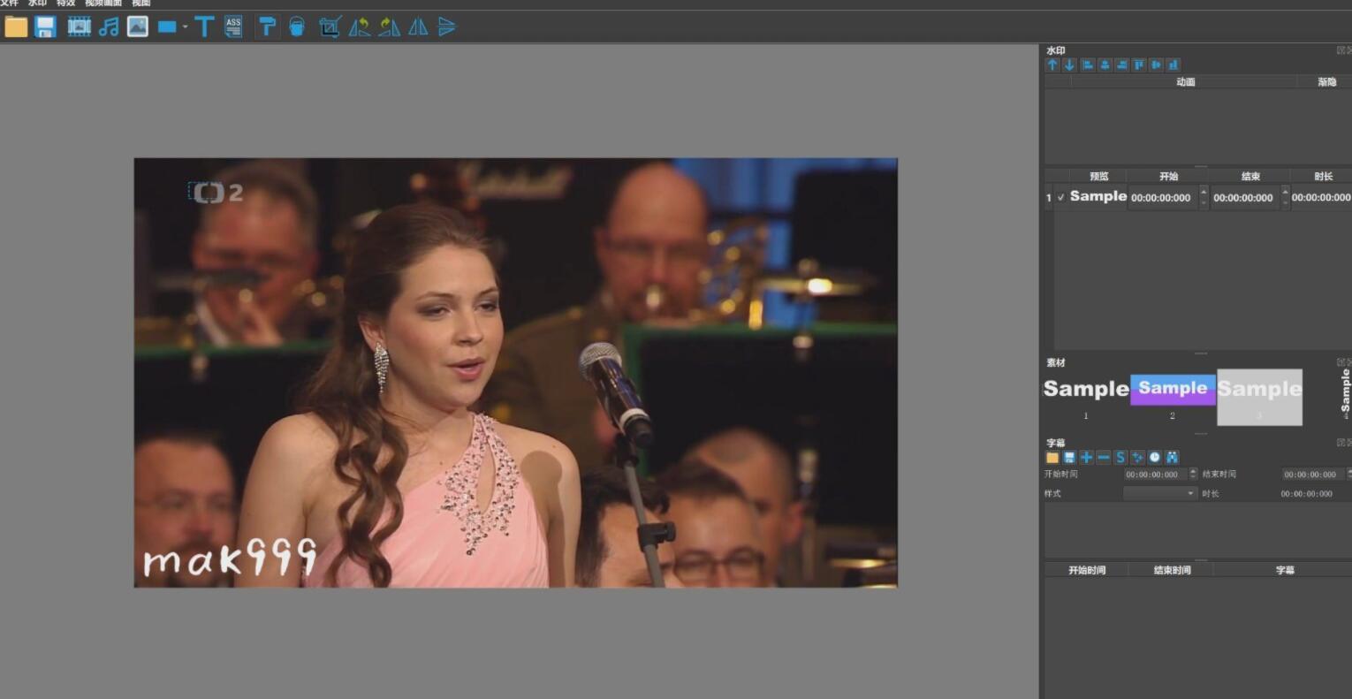This screenshot has height=699, width=1352.
Task: Click the plus icon to add a subtitle
Action: pyautogui.click(x=1086, y=457)
